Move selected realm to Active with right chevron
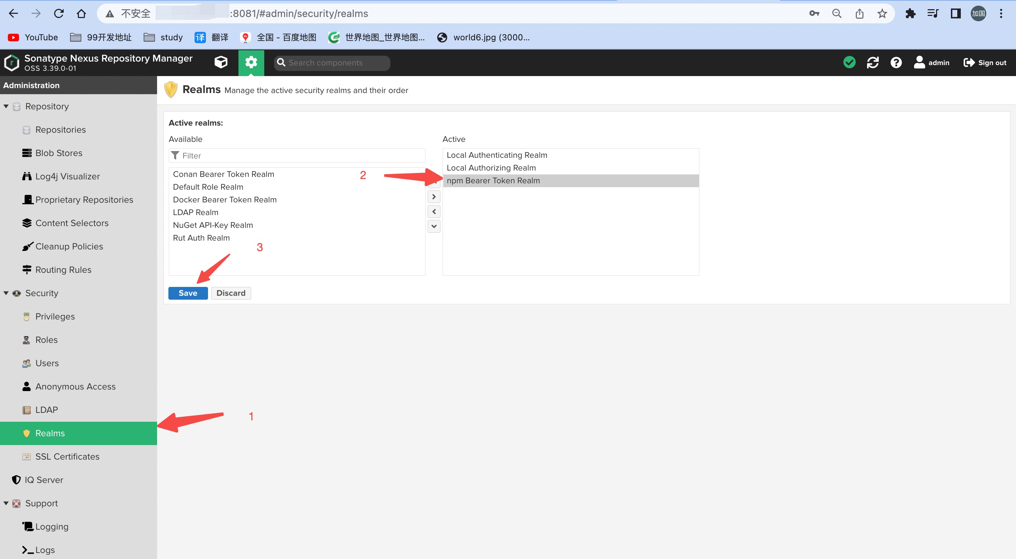Image resolution: width=1016 pixels, height=559 pixels. point(434,196)
